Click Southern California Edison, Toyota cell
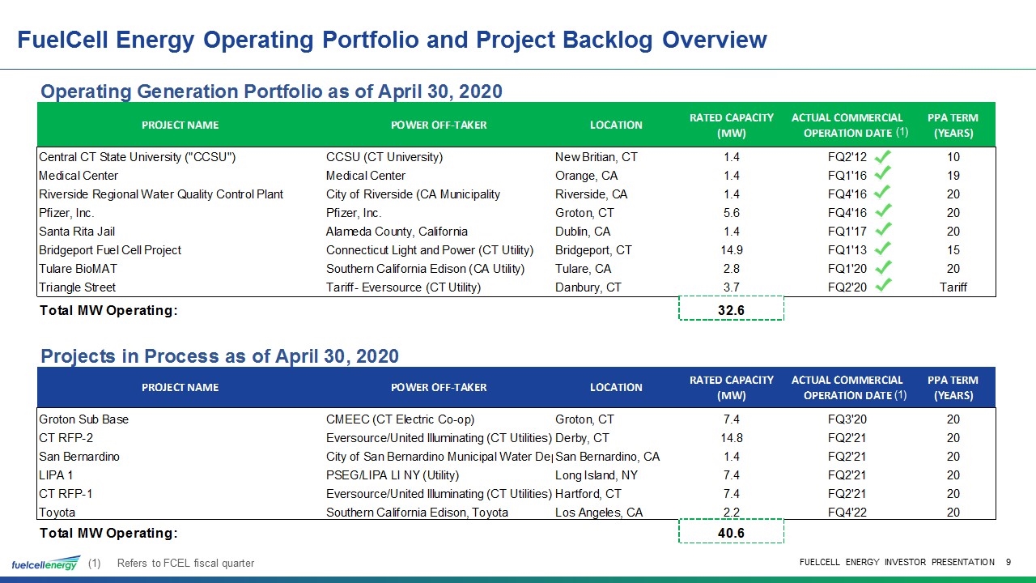 [417, 513]
